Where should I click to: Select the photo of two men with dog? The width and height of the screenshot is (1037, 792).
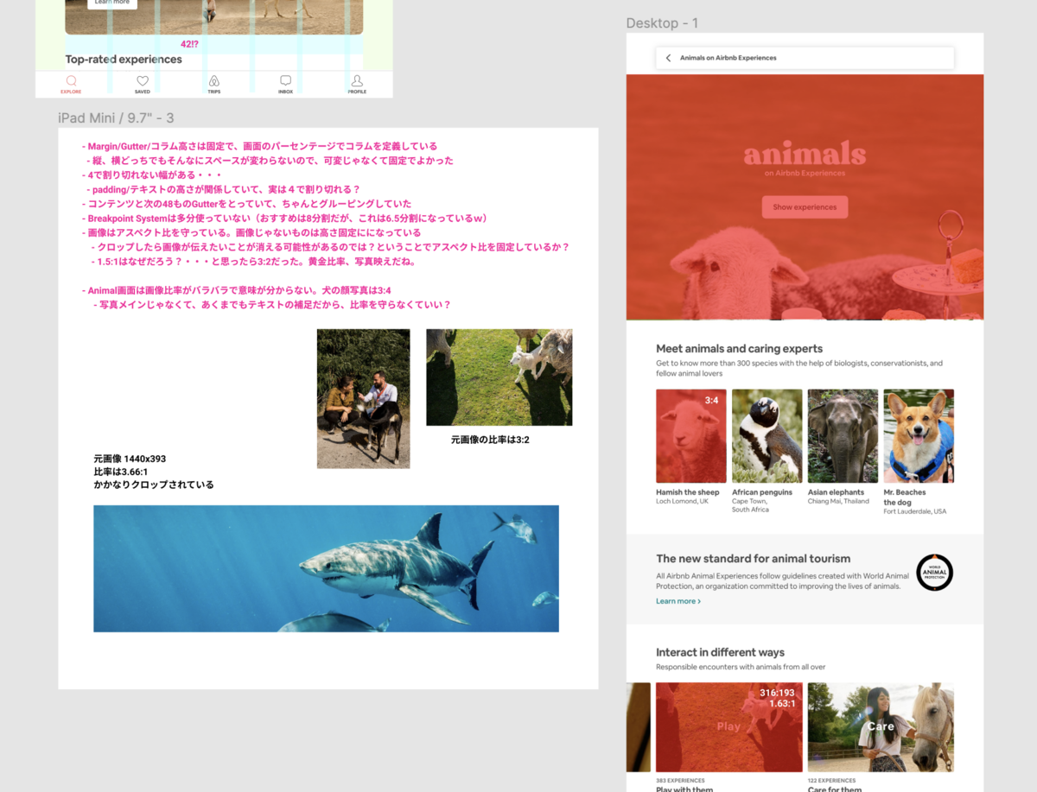click(363, 399)
